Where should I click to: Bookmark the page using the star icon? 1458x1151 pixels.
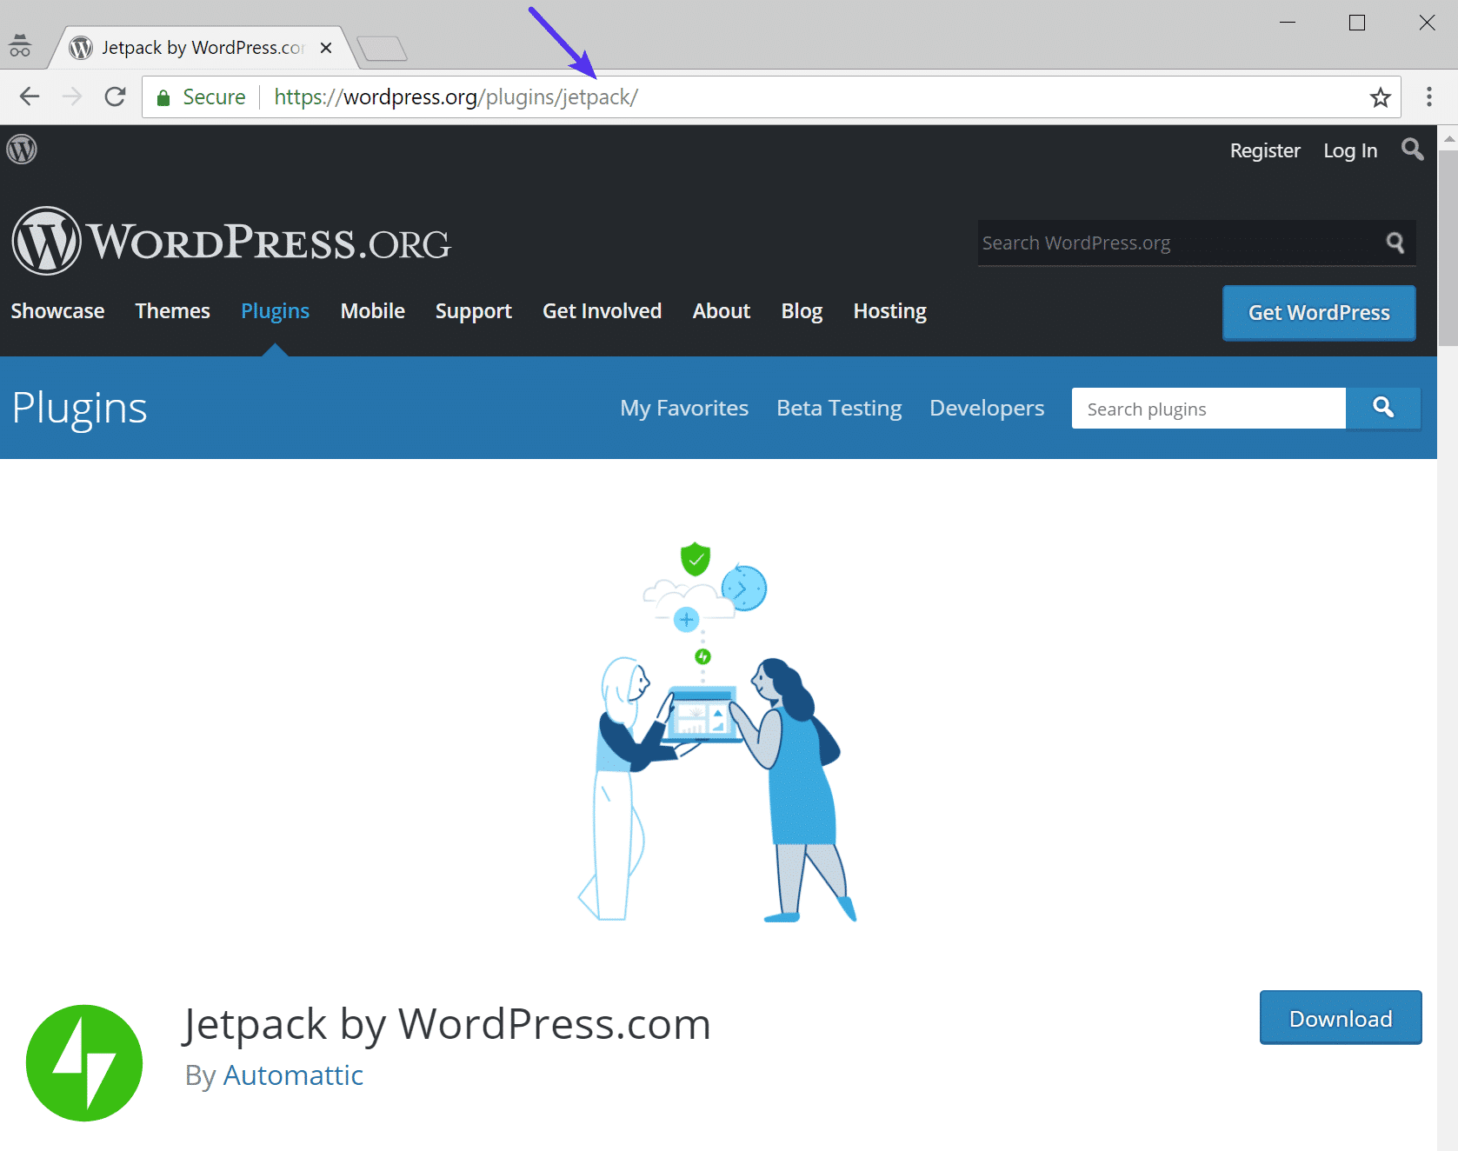[1381, 96]
